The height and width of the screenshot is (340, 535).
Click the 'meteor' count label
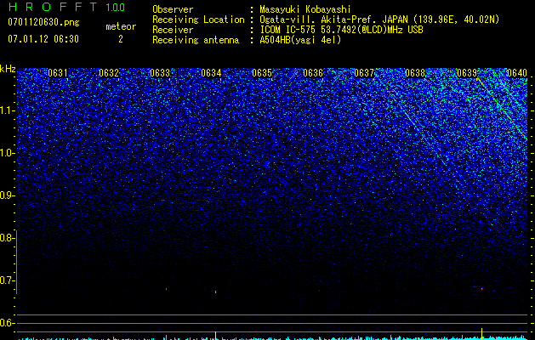click(121, 26)
